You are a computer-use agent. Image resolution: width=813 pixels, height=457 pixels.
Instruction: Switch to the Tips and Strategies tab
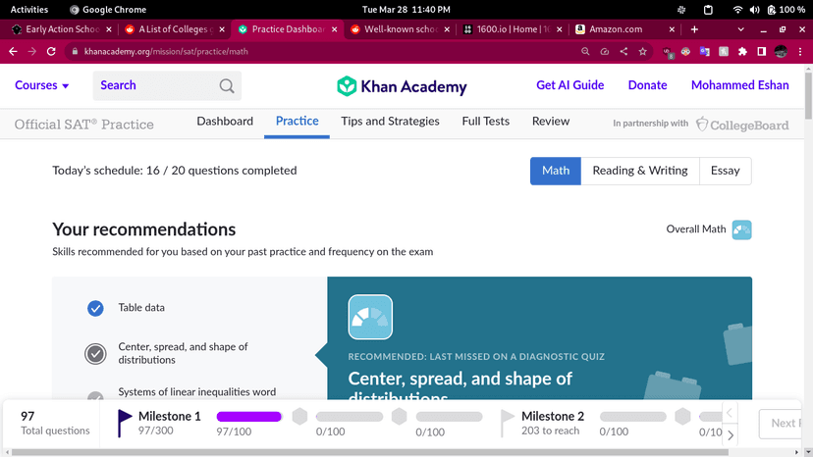click(390, 122)
